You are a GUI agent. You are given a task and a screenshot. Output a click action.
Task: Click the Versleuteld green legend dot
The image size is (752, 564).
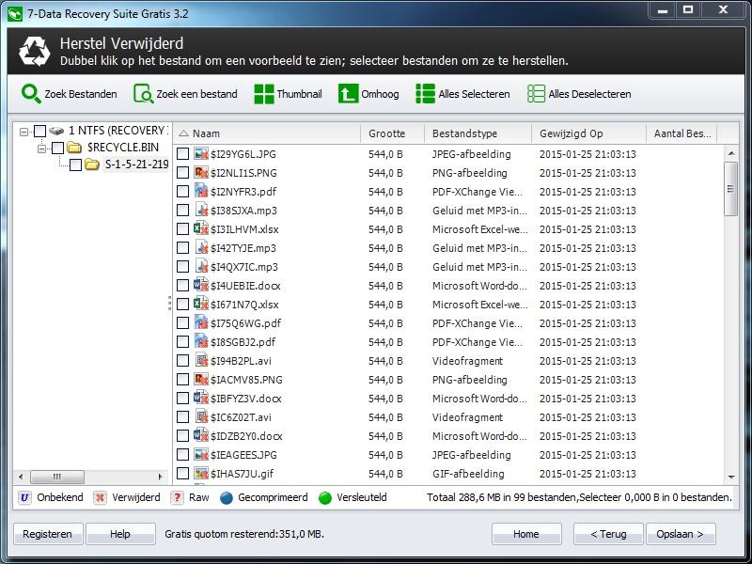click(x=325, y=498)
